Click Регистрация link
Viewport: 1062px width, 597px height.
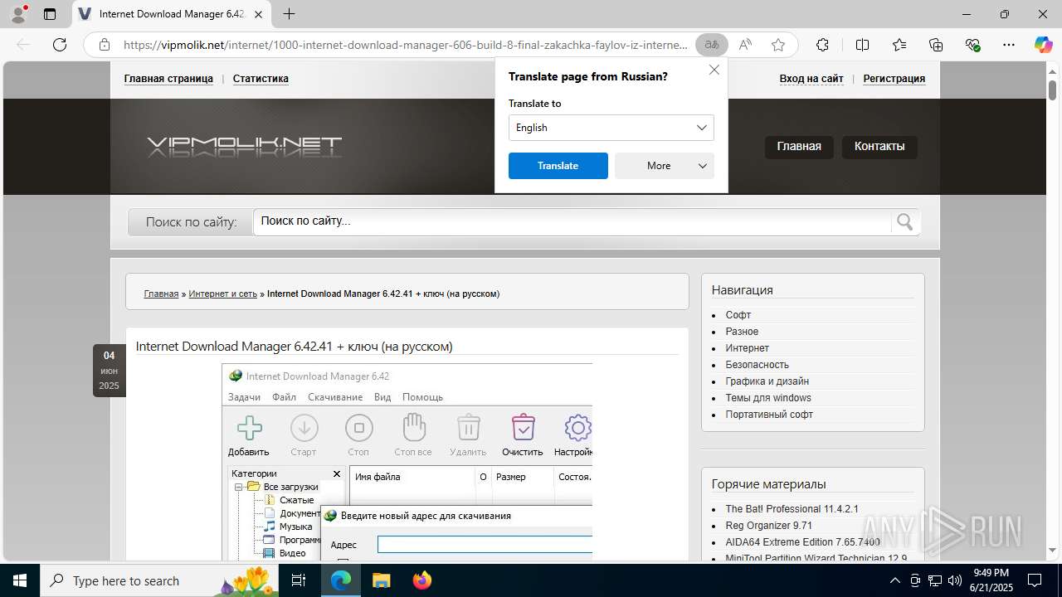894,79
